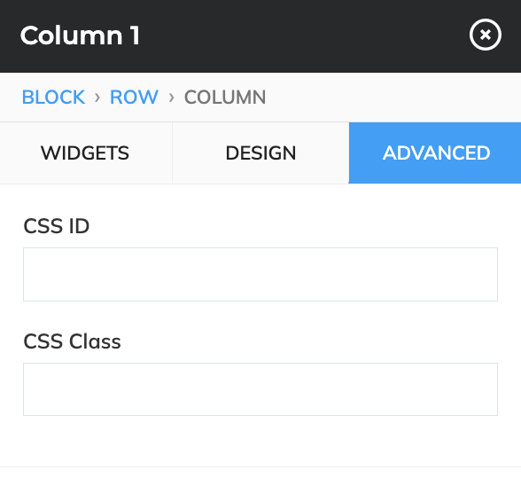Image resolution: width=521 pixels, height=486 pixels.
Task: Click empty space right of COLUMN breadcrumb
Action: (x=392, y=98)
